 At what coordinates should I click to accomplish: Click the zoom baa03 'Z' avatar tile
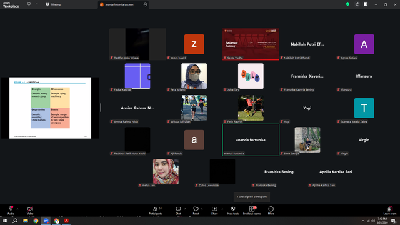point(194,44)
